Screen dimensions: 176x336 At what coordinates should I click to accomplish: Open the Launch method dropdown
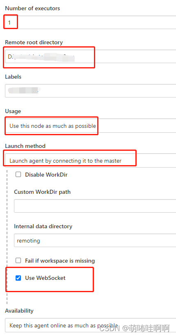[x=90, y=161]
